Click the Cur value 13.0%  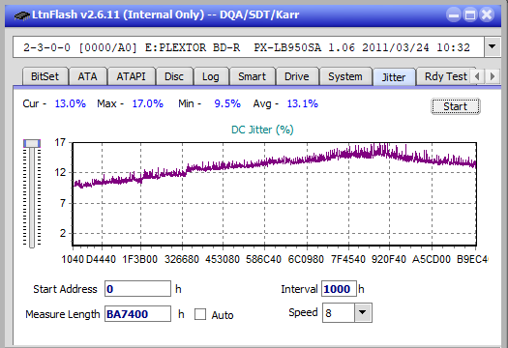70,103
